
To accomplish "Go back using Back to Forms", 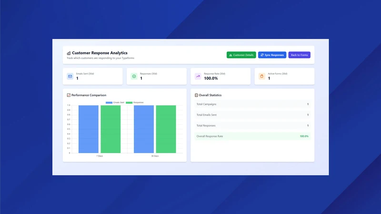I will click(x=299, y=55).
